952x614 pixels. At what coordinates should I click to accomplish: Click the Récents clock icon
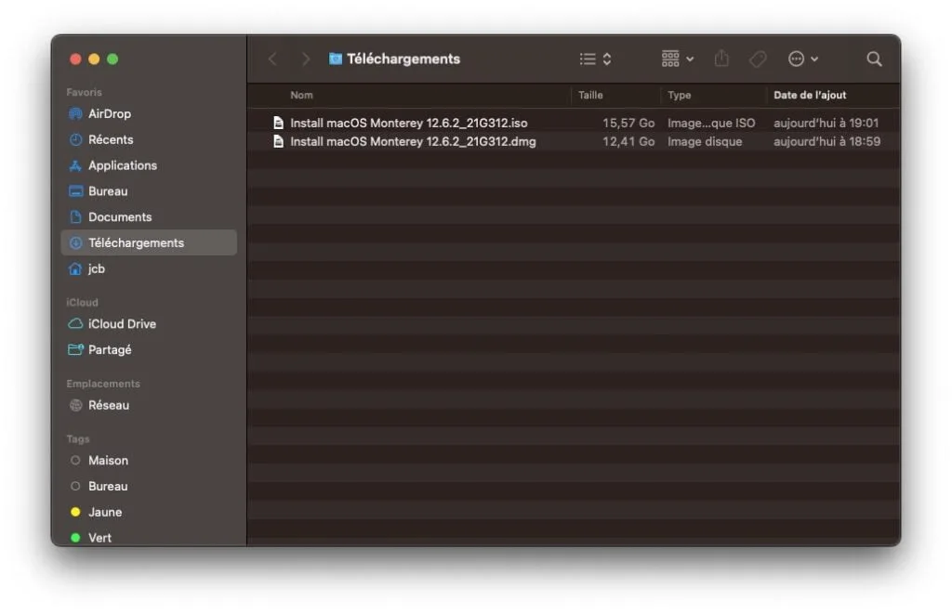75,139
